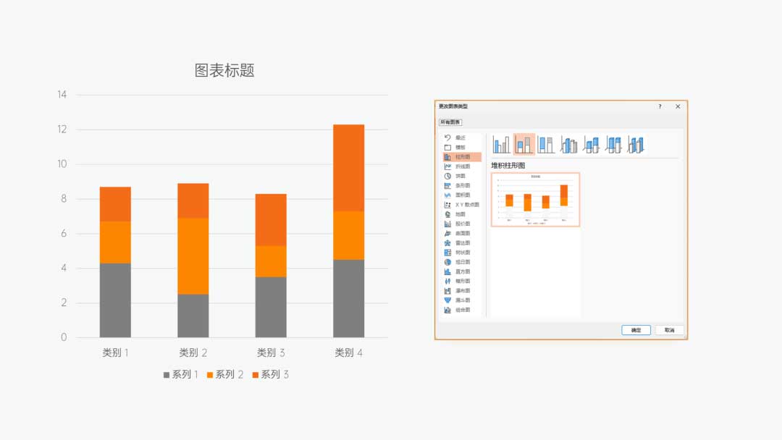The width and height of the screenshot is (782, 440).
Task: Select the clustered column chart icon
Action: 502,145
